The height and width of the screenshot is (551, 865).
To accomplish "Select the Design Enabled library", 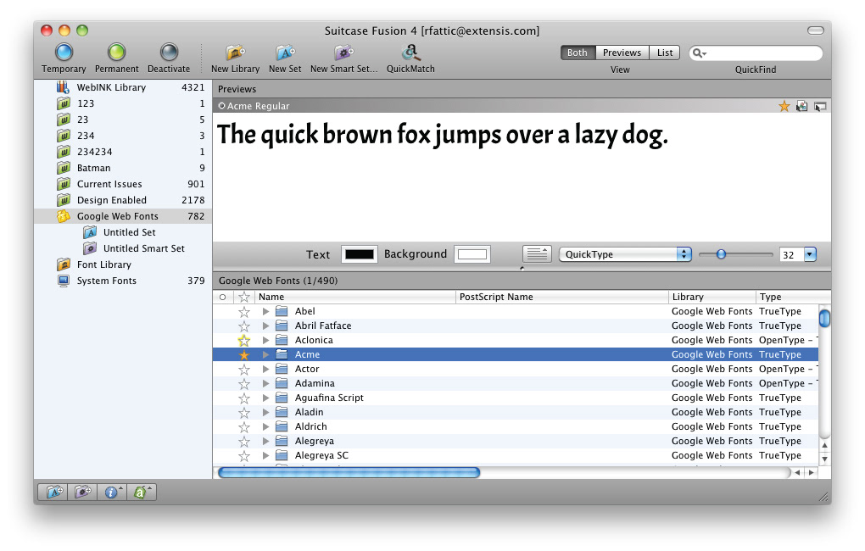I will coord(123,200).
